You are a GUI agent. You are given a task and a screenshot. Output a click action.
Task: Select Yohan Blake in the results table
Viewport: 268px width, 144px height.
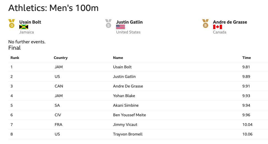point(124,96)
